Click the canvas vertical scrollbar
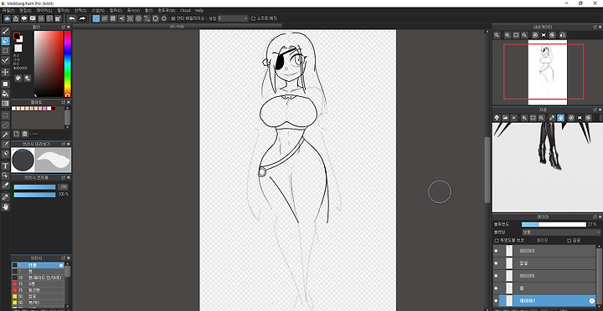The image size is (603, 311). (x=487, y=170)
